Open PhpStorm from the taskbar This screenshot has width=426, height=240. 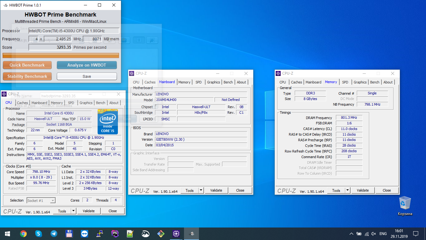coord(115,233)
